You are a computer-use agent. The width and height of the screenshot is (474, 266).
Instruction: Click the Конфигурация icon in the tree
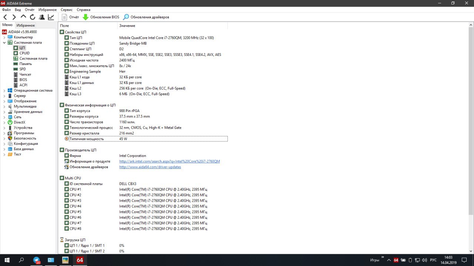(10, 144)
